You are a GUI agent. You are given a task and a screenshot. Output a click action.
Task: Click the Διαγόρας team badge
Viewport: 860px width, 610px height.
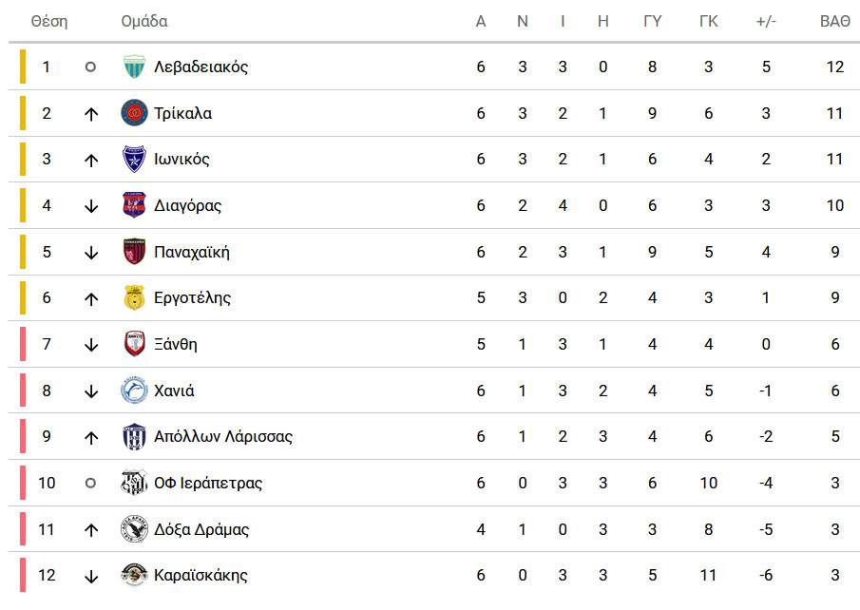[x=134, y=205]
